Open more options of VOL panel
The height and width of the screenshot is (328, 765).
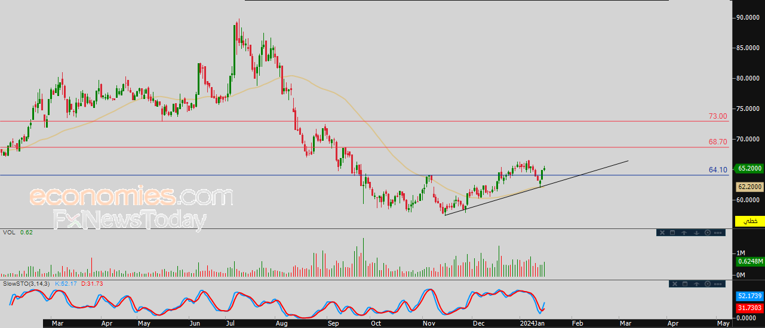click(718, 233)
